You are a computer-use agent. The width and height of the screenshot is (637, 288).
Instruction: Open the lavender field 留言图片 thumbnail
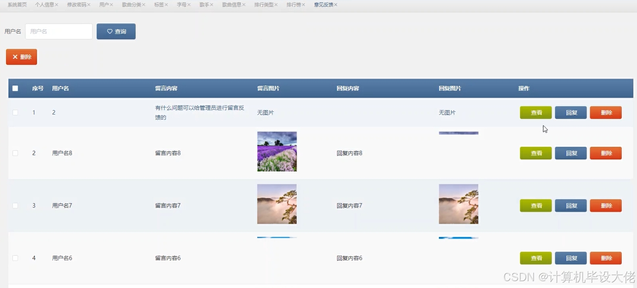[x=277, y=152]
